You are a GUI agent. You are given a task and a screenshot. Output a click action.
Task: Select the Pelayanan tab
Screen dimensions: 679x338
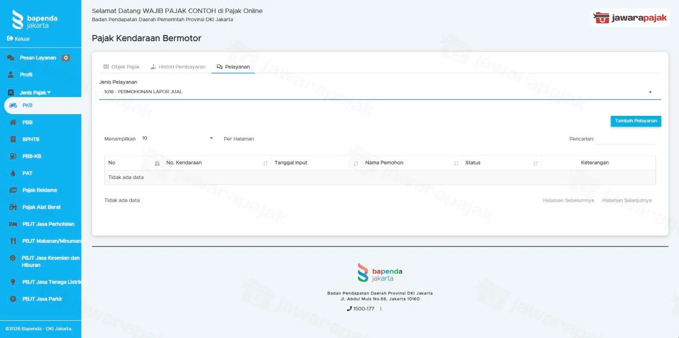(x=233, y=67)
